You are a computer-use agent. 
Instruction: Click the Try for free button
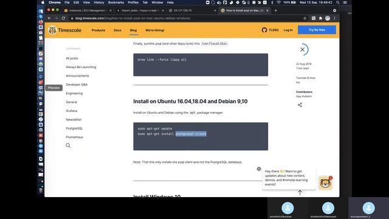(x=317, y=30)
